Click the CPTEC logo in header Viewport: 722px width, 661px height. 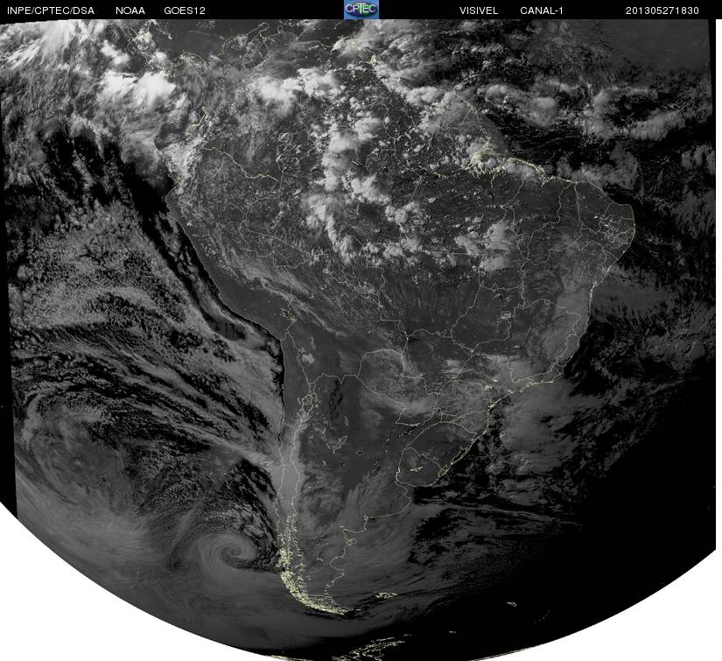pos(361,10)
